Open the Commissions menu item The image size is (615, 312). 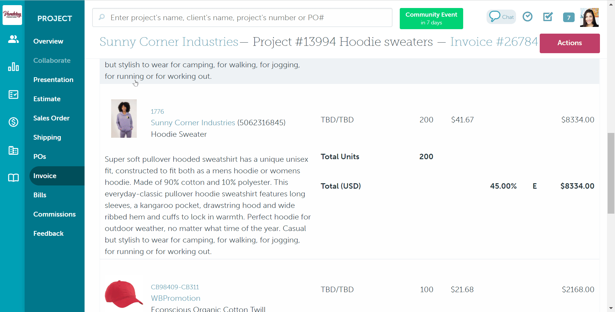[x=54, y=214]
